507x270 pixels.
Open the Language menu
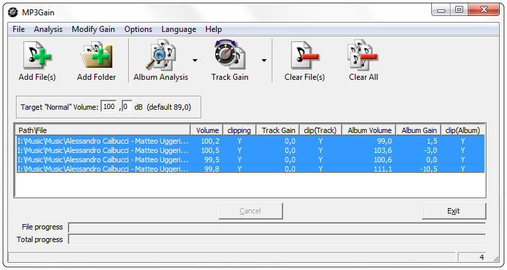[179, 29]
